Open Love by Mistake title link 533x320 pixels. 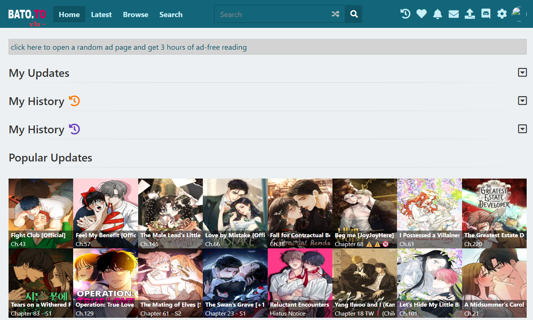[235, 235]
